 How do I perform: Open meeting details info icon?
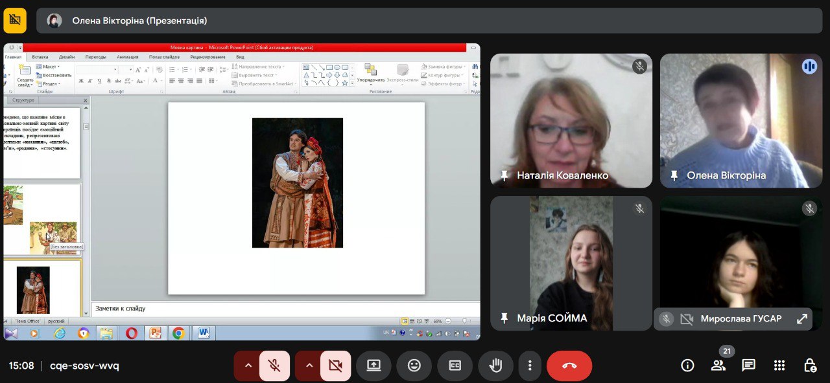coord(687,366)
